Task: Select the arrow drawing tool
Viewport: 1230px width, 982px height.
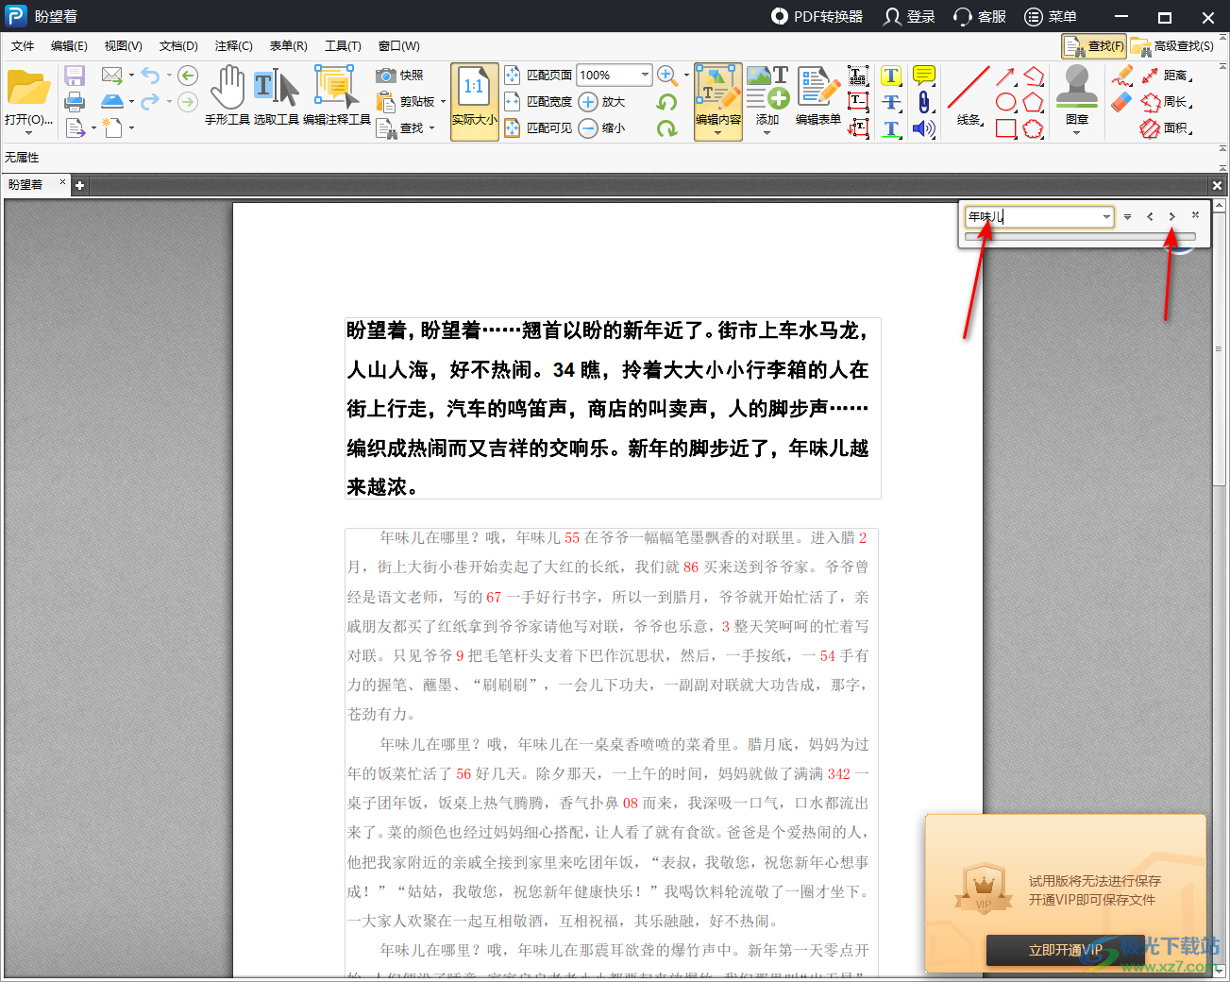Action: pos(1006,76)
